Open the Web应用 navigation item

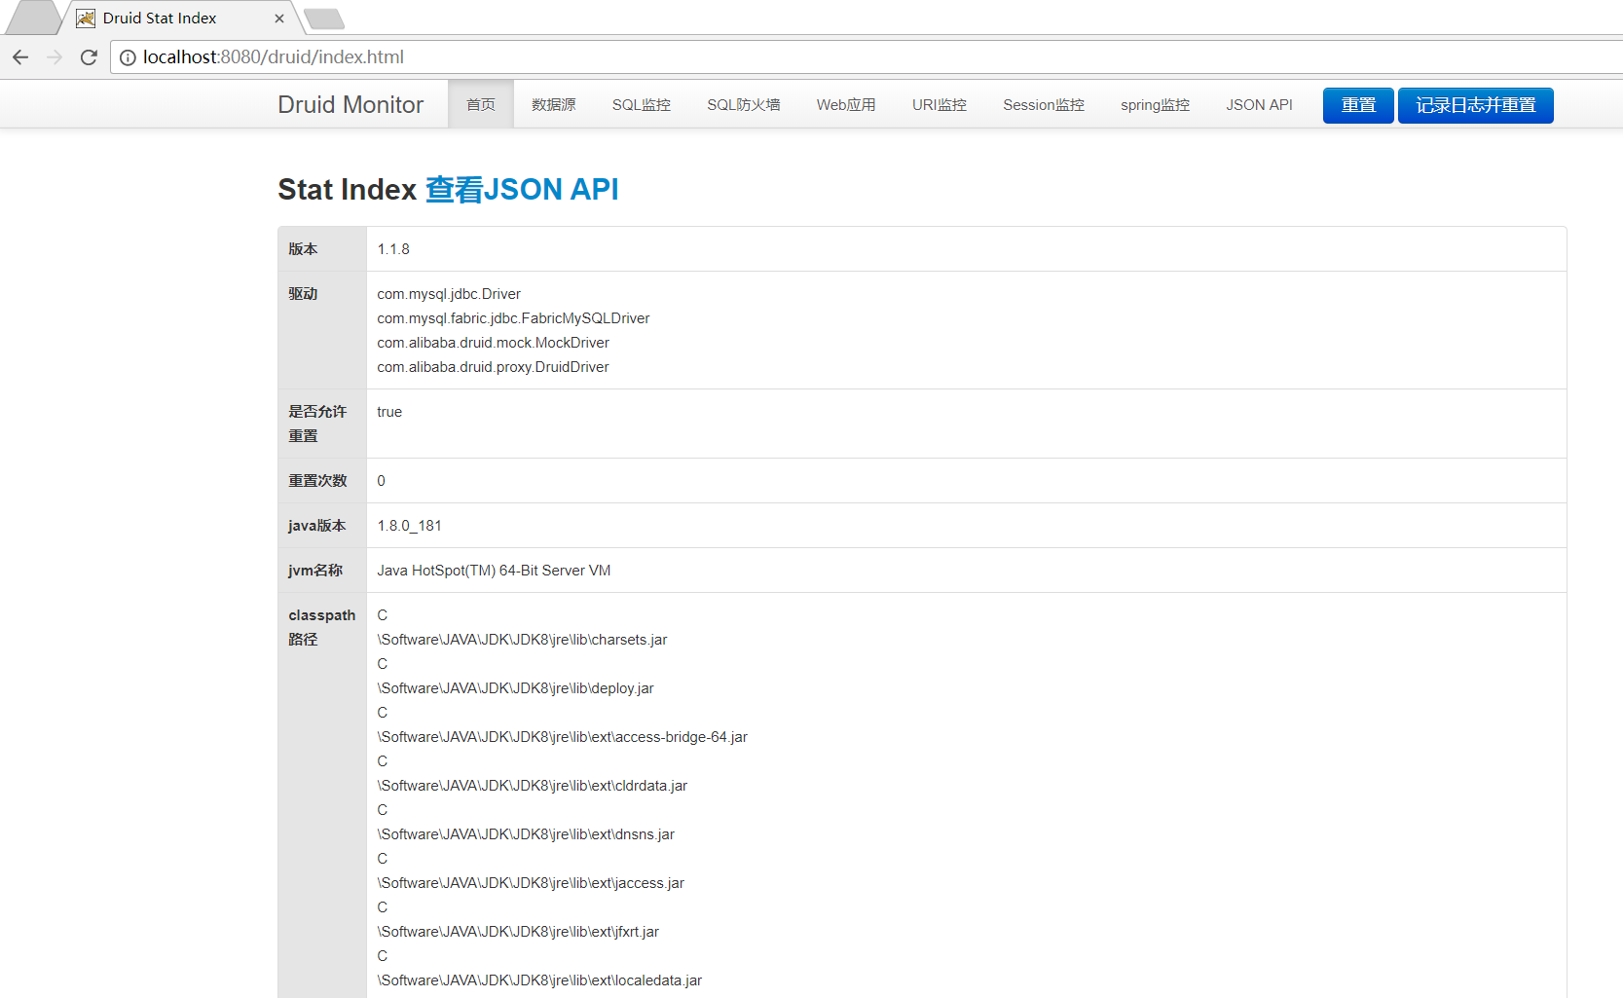click(x=846, y=104)
